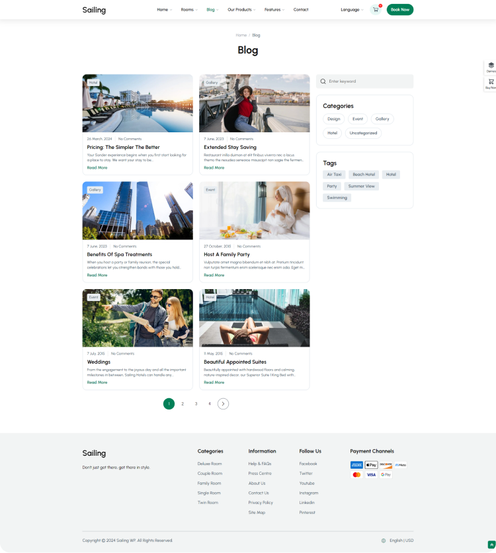Image resolution: width=496 pixels, height=553 pixels.
Task: Open the skyscrapers post thumbnail
Action: (x=138, y=210)
